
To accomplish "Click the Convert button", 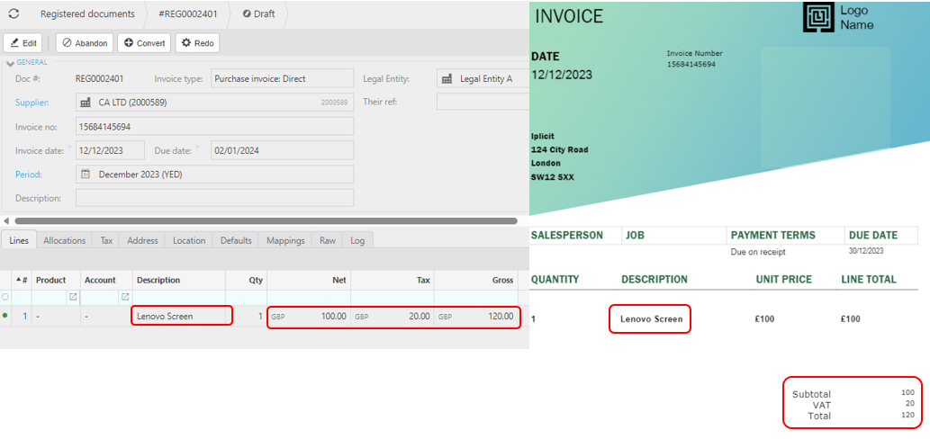I will (144, 43).
